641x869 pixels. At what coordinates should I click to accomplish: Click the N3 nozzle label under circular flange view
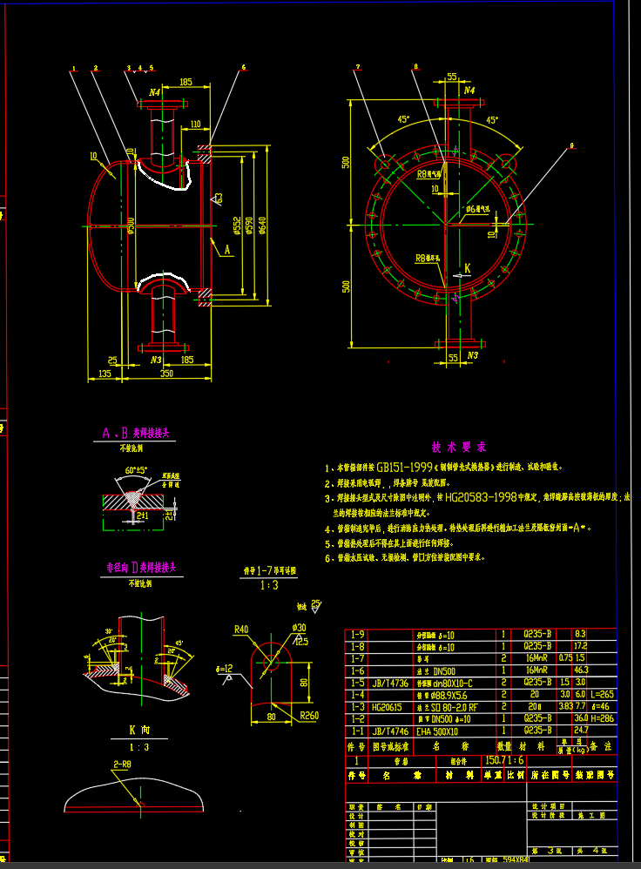pyautogui.click(x=471, y=356)
